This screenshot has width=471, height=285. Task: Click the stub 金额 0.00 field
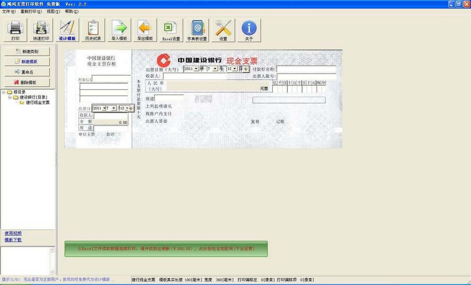pyautogui.click(x=110, y=122)
